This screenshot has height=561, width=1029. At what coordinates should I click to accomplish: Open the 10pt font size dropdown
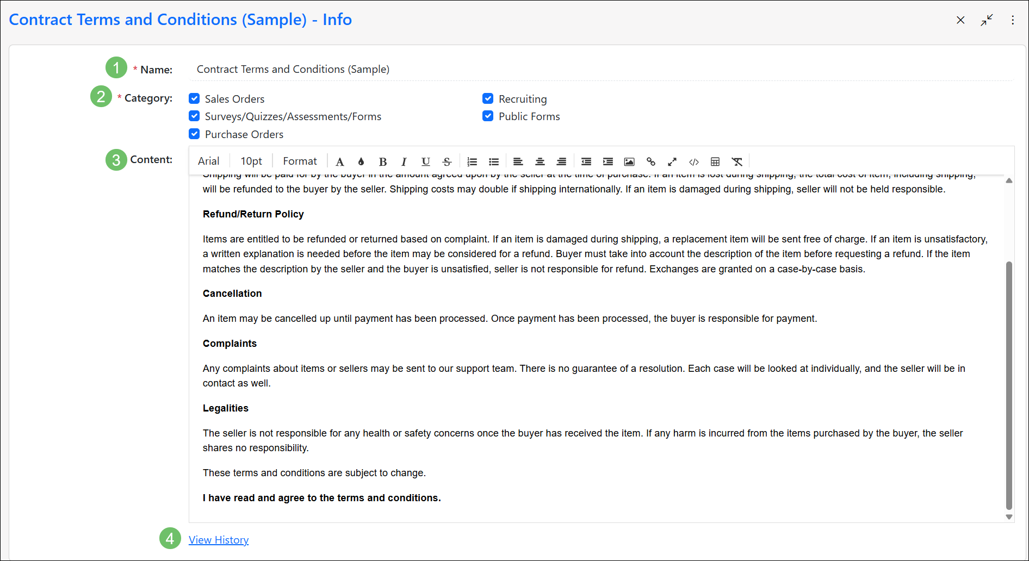pyautogui.click(x=251, y=161)
